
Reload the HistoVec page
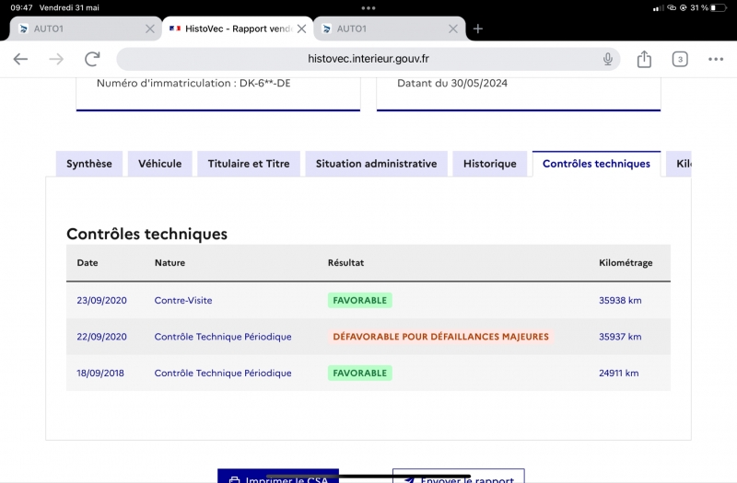[x=92, y=59]
